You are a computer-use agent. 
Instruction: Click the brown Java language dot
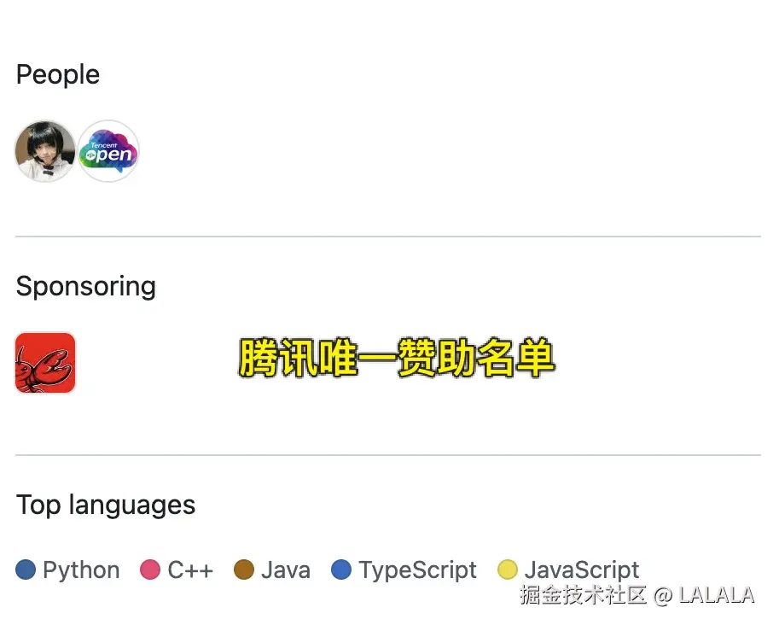244,570
